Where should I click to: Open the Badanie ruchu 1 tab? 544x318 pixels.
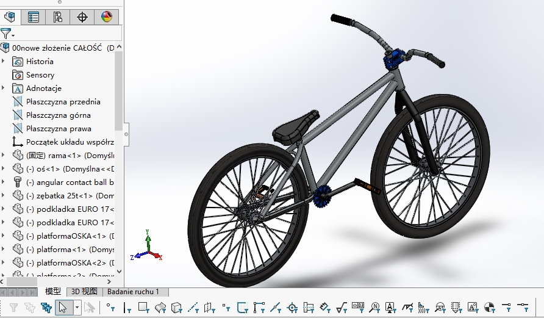[x=133, y=292]
